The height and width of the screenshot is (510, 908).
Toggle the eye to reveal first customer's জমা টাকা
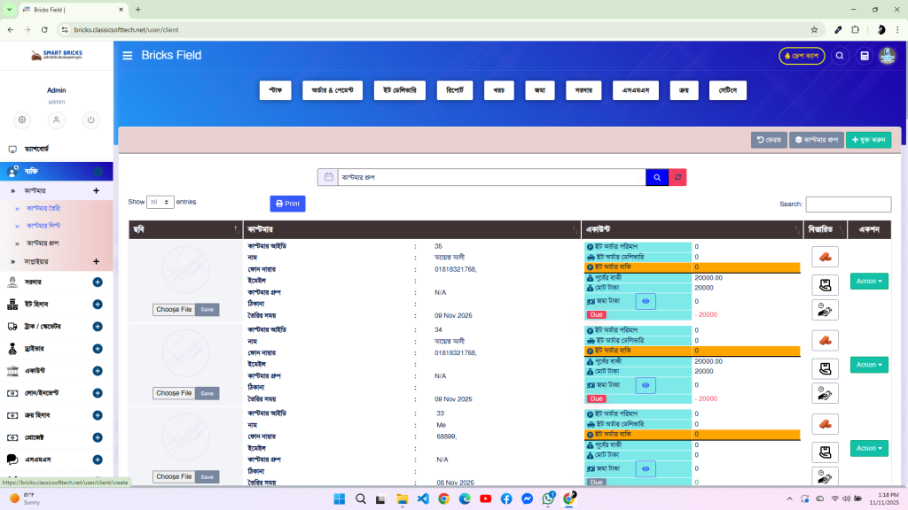[645, 301]
